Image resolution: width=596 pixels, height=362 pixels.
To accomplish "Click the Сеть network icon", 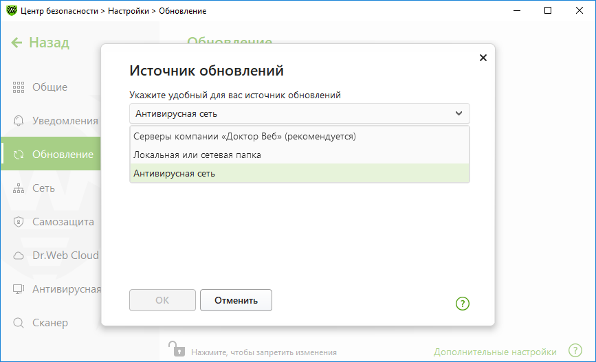I will (19, 188).
